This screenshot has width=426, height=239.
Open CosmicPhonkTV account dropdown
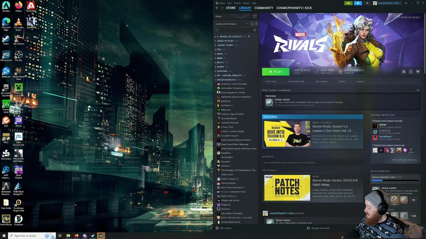point(387,3)
